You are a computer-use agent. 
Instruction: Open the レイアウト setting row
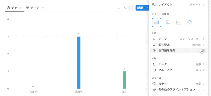point(179,5)
